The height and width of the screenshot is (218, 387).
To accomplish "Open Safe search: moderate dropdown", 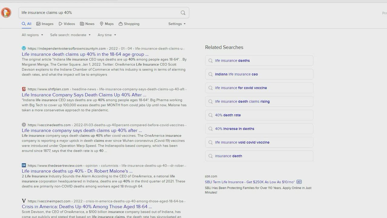I will [x=70, y=35].
